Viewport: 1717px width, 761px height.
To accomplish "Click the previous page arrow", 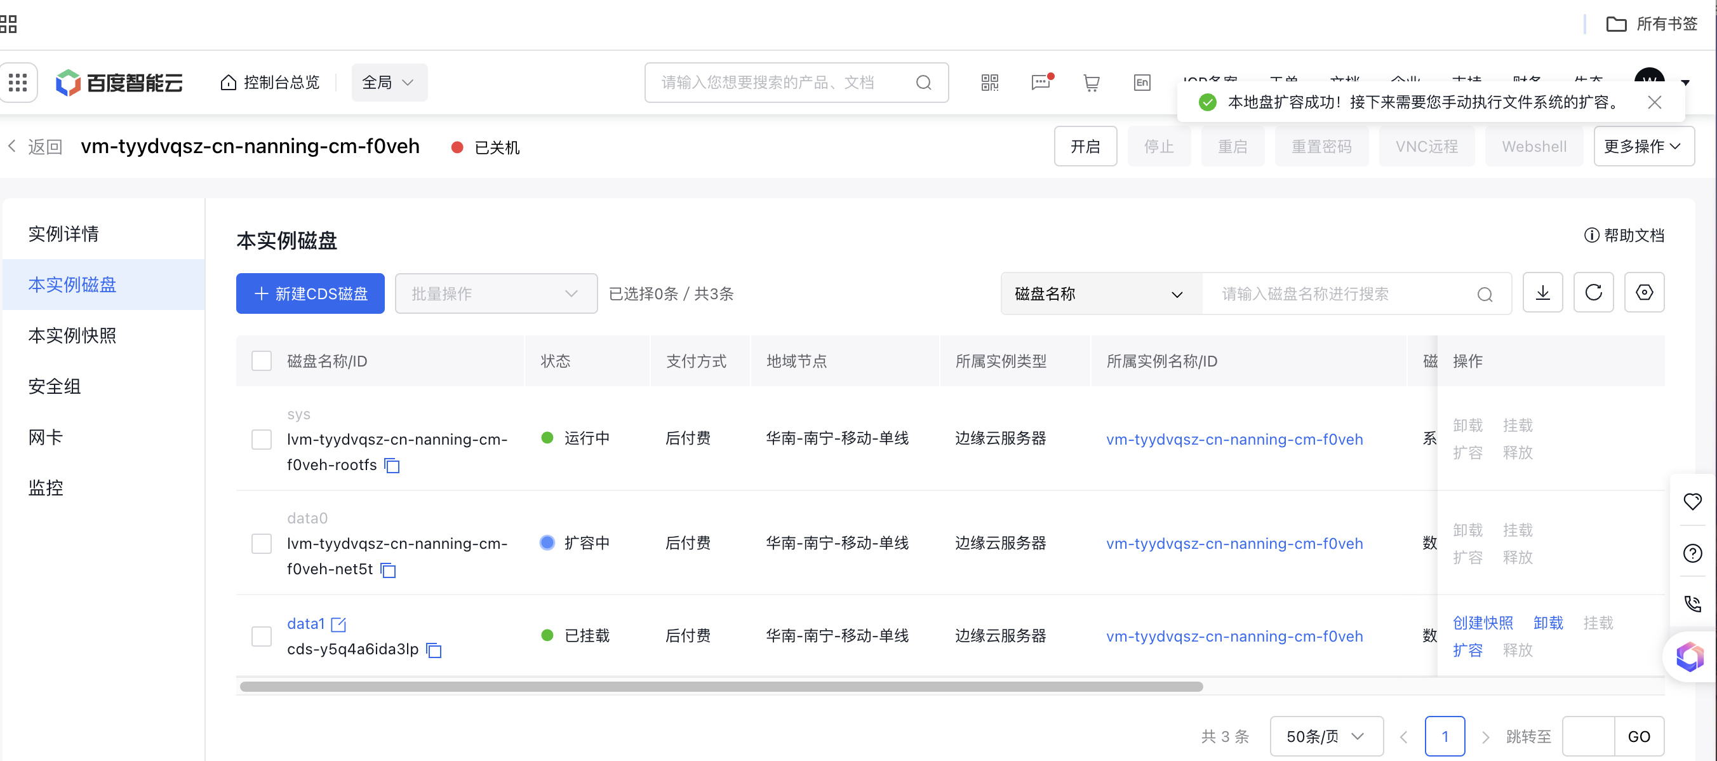I will tap(1404, 736).
